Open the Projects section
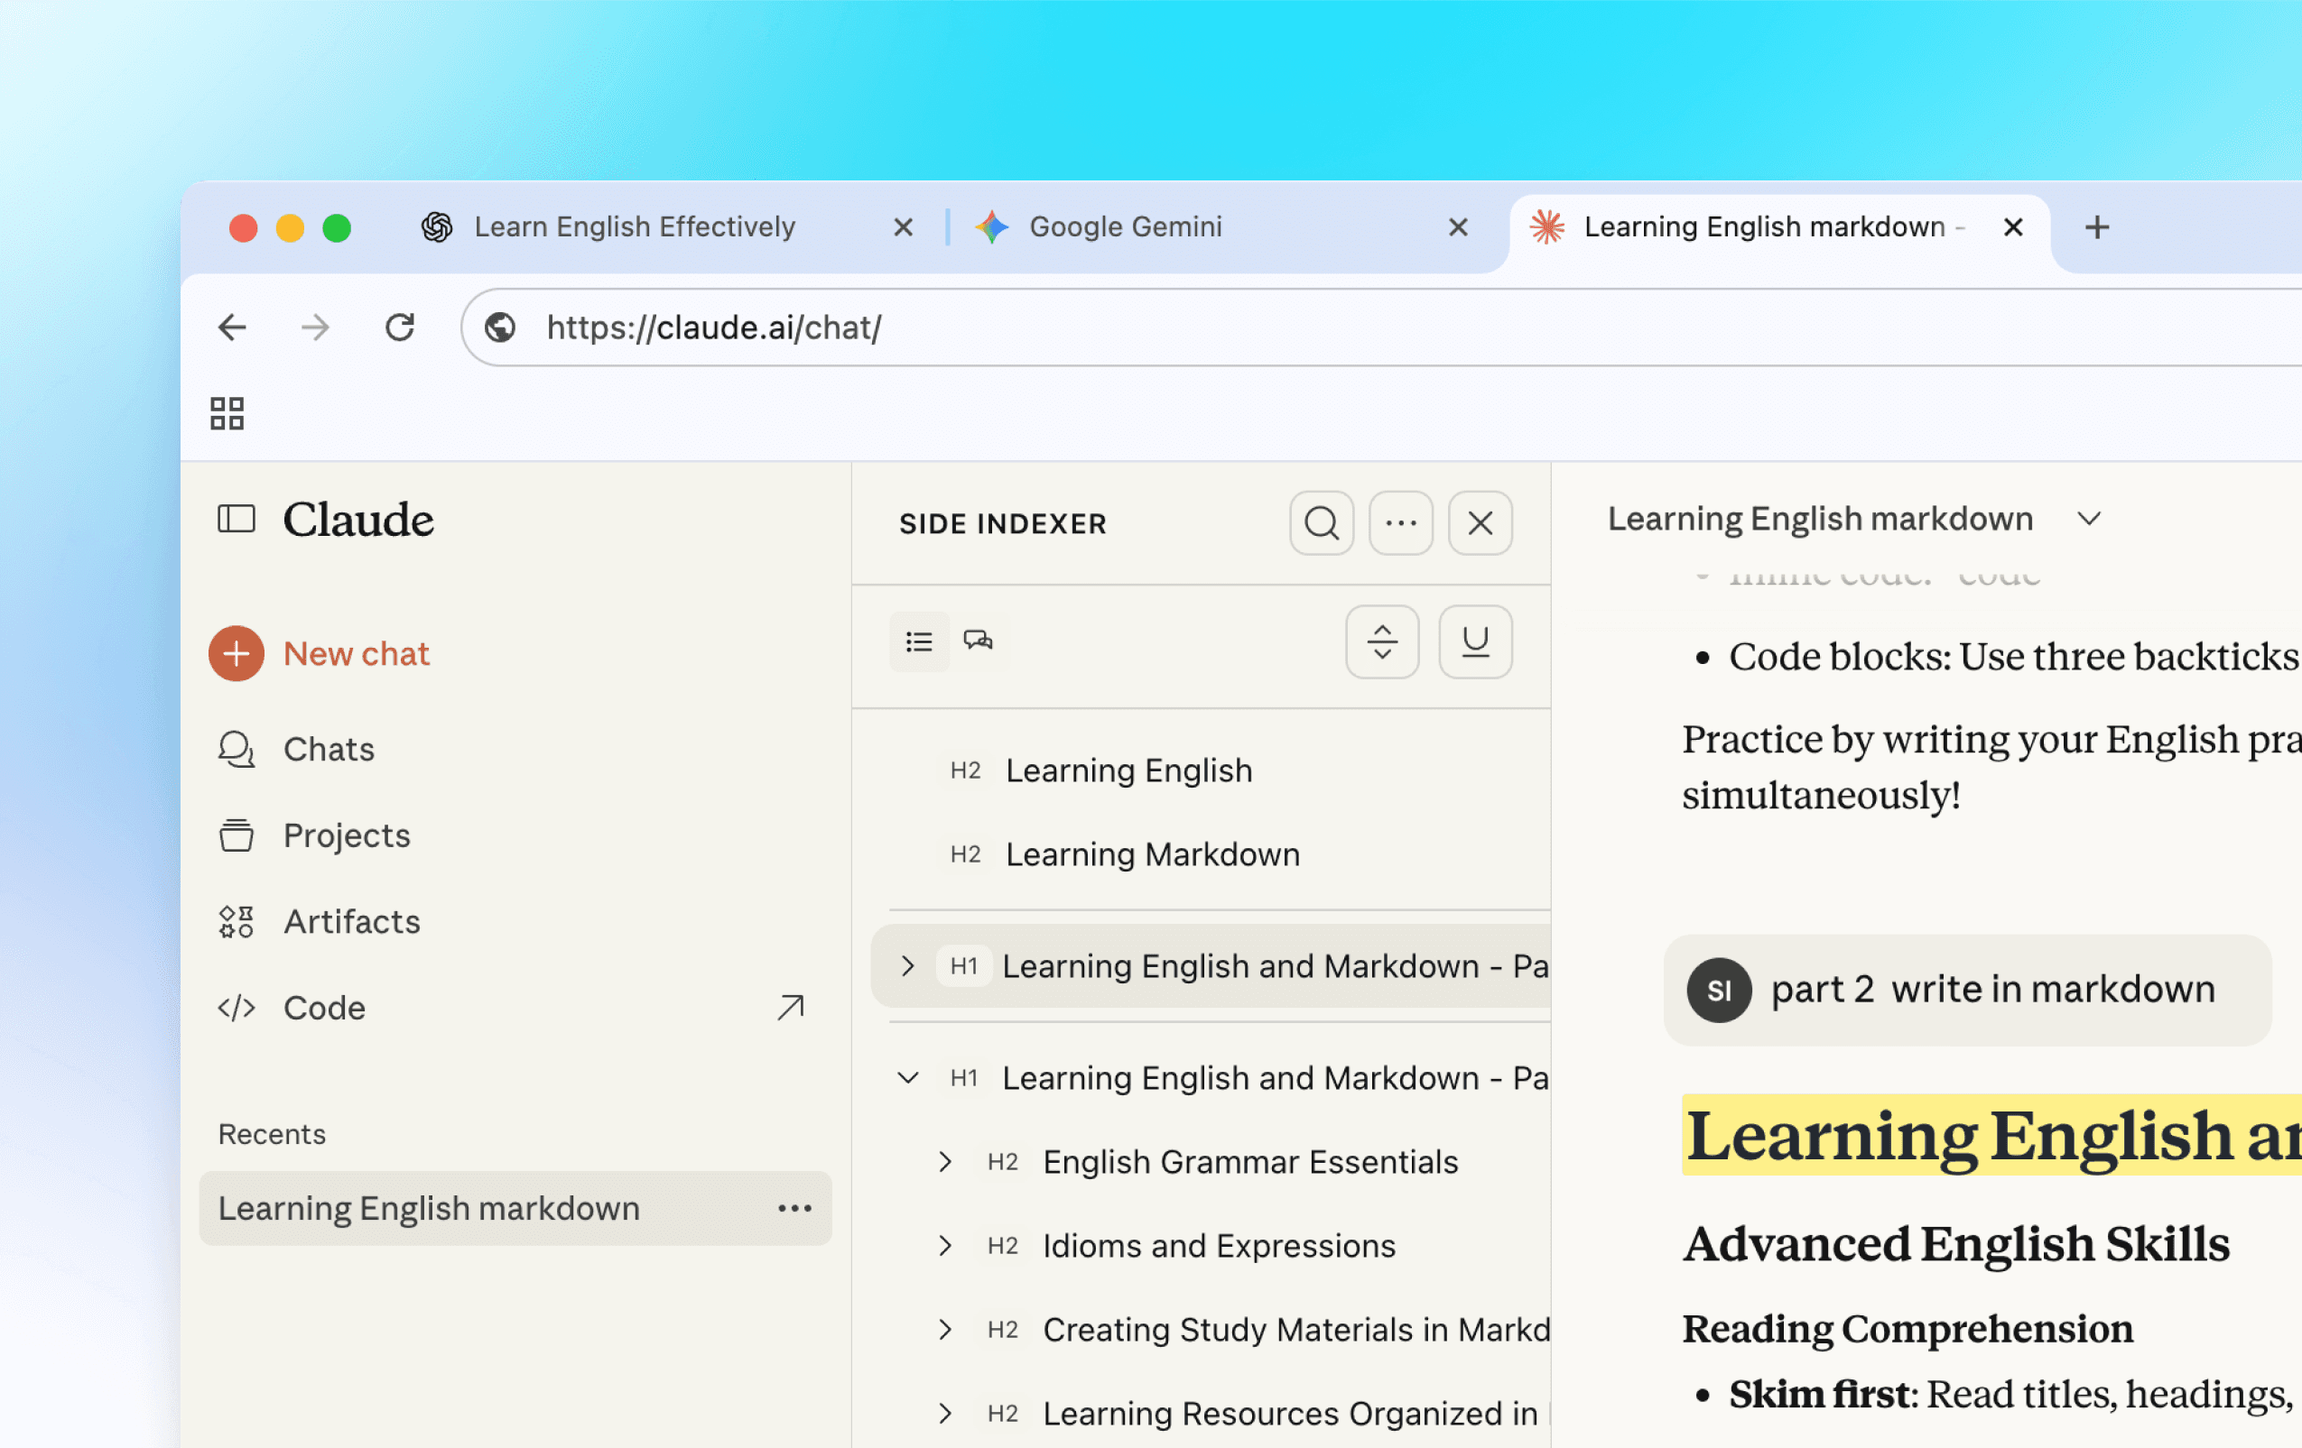The image size is (2302, 1448). coord(346,835)
